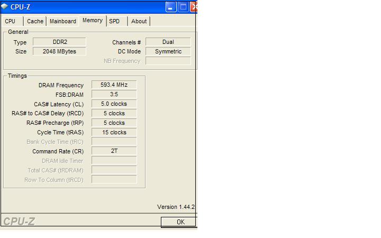Viewport: 381px width, 238px height.
Task: Click the Cycle Time (tRAS) label
Action: tap(60, 132)
